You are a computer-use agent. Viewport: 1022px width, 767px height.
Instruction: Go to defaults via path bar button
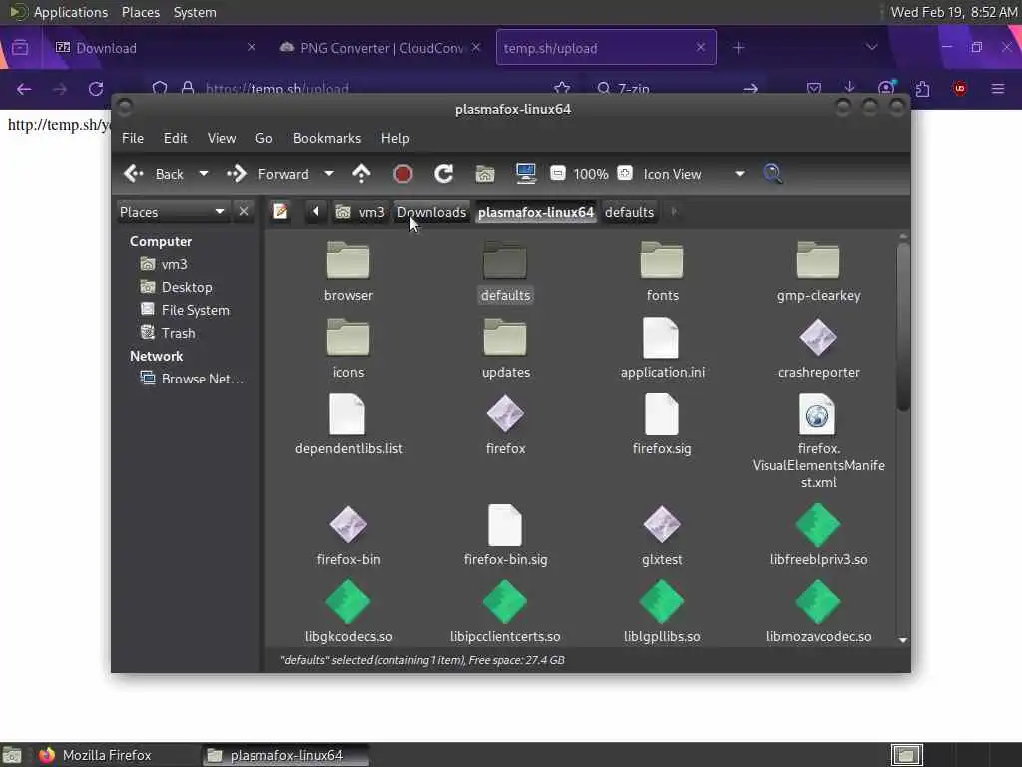[629, 212]
